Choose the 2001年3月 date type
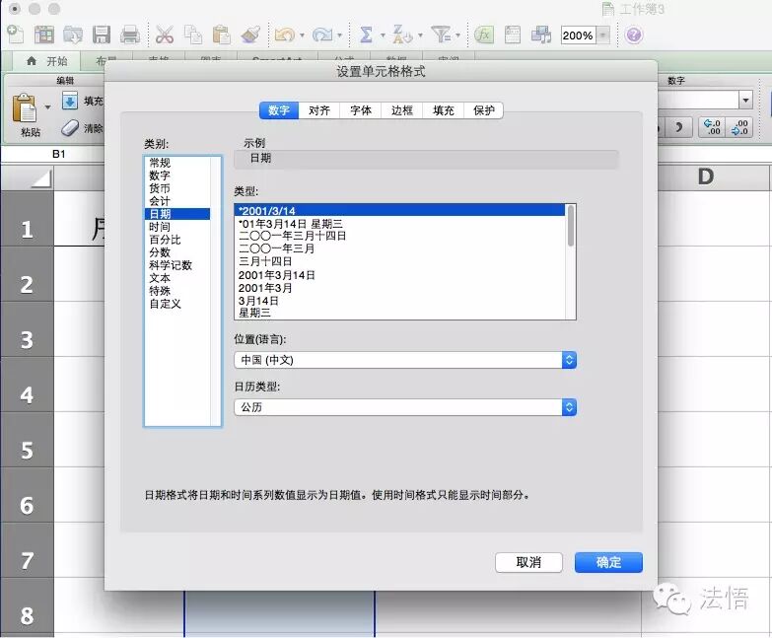Screen dimensions: 772x638 pos(399,288)
